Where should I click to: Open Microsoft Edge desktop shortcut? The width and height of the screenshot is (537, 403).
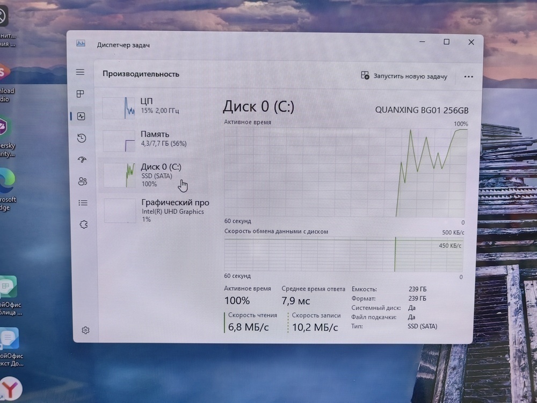6,183
